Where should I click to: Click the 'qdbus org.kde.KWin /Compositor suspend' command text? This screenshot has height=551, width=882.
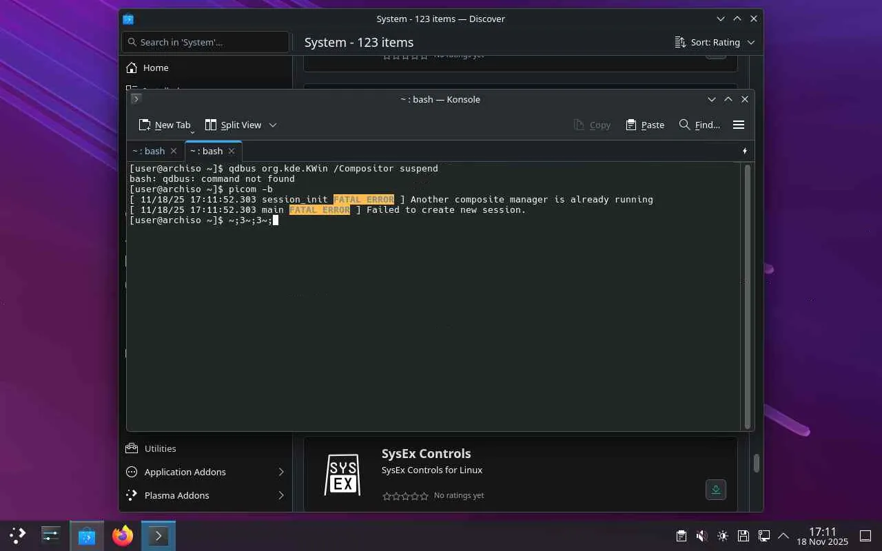(x=334, y=168)
